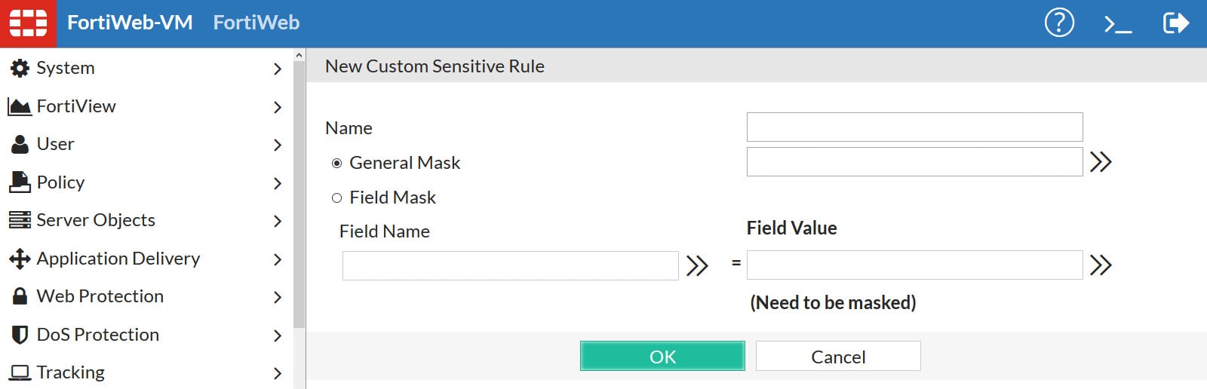Click the System gear icon
Screen dimensions: 1207x389
point(20,68)
